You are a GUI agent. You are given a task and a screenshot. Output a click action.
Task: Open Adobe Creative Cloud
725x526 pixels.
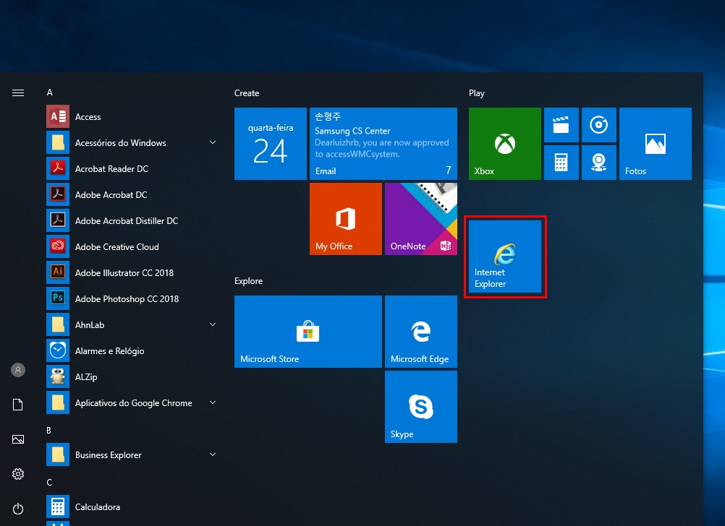[x=132, y=247]
